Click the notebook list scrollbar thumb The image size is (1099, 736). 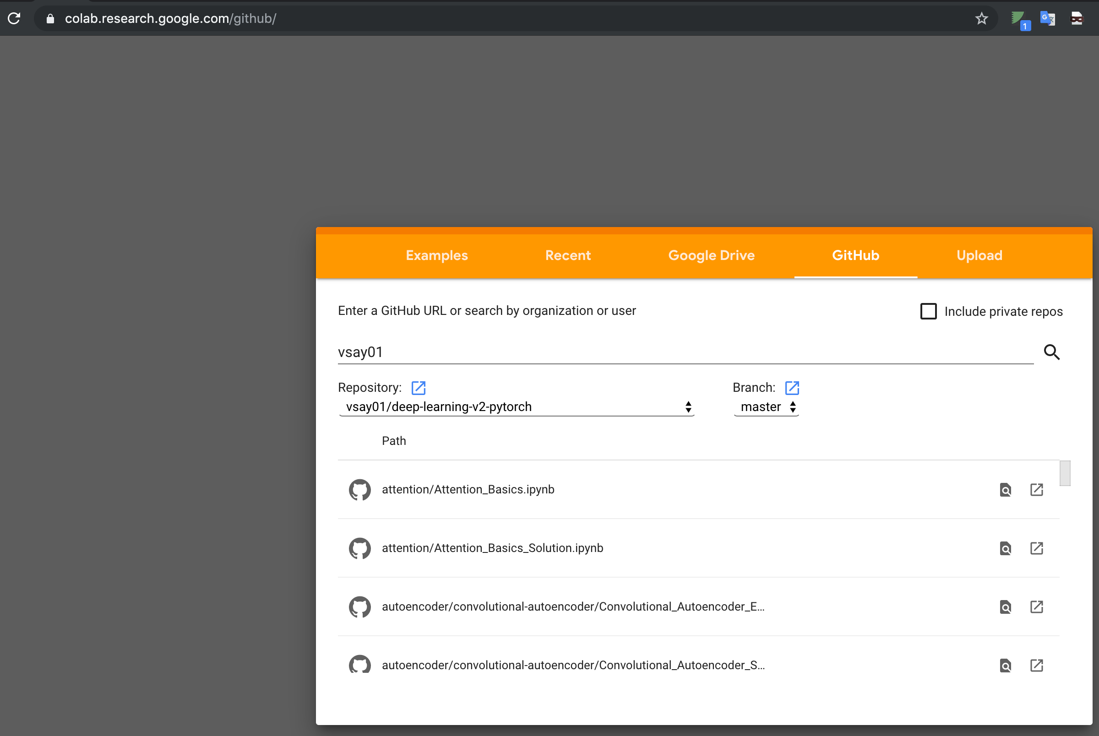click(1065, 473)
